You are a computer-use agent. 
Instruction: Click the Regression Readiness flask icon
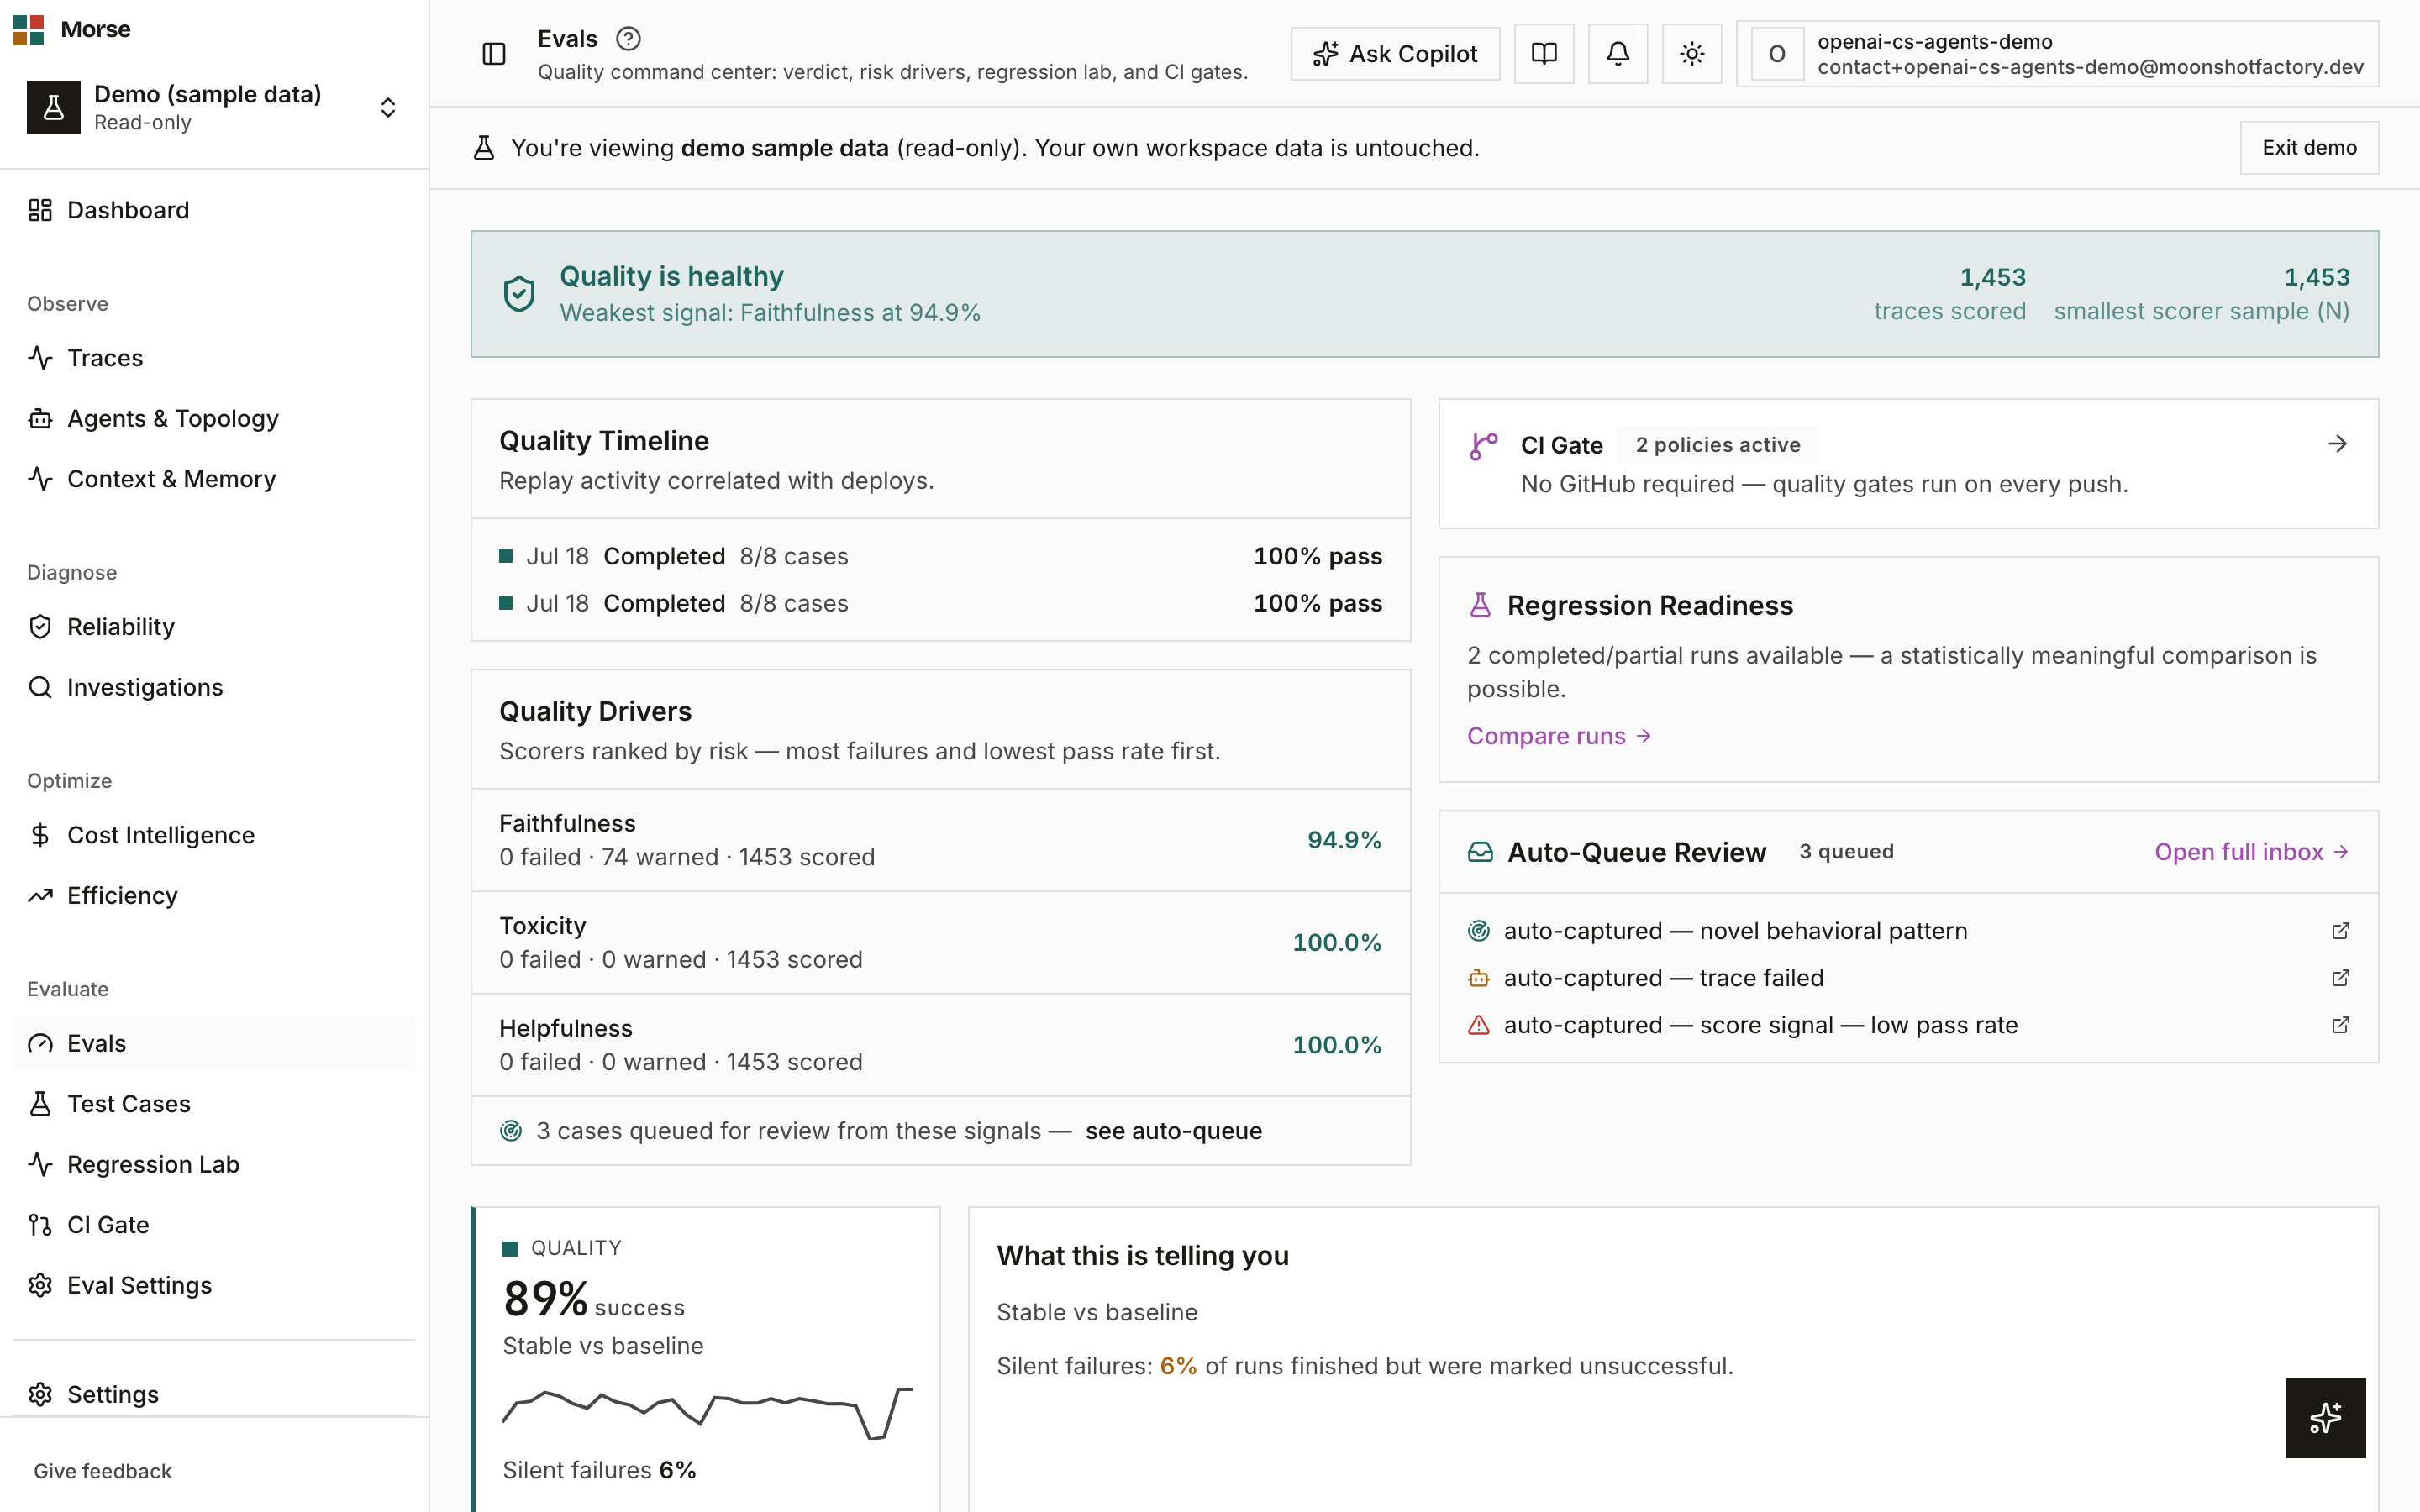1480,605
